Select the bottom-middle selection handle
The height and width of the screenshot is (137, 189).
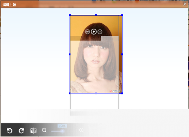tap(96, 93)
